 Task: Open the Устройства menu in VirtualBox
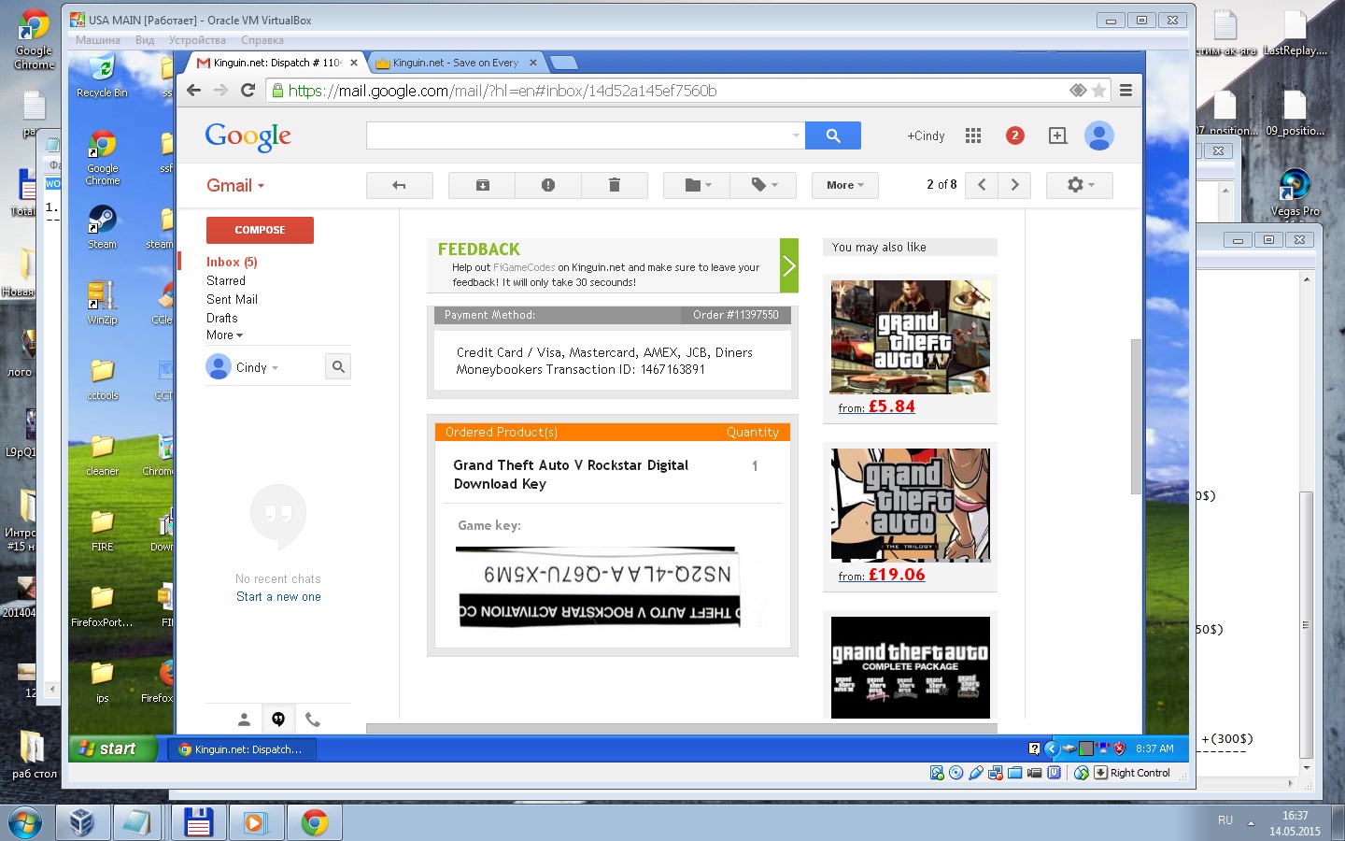197,40
